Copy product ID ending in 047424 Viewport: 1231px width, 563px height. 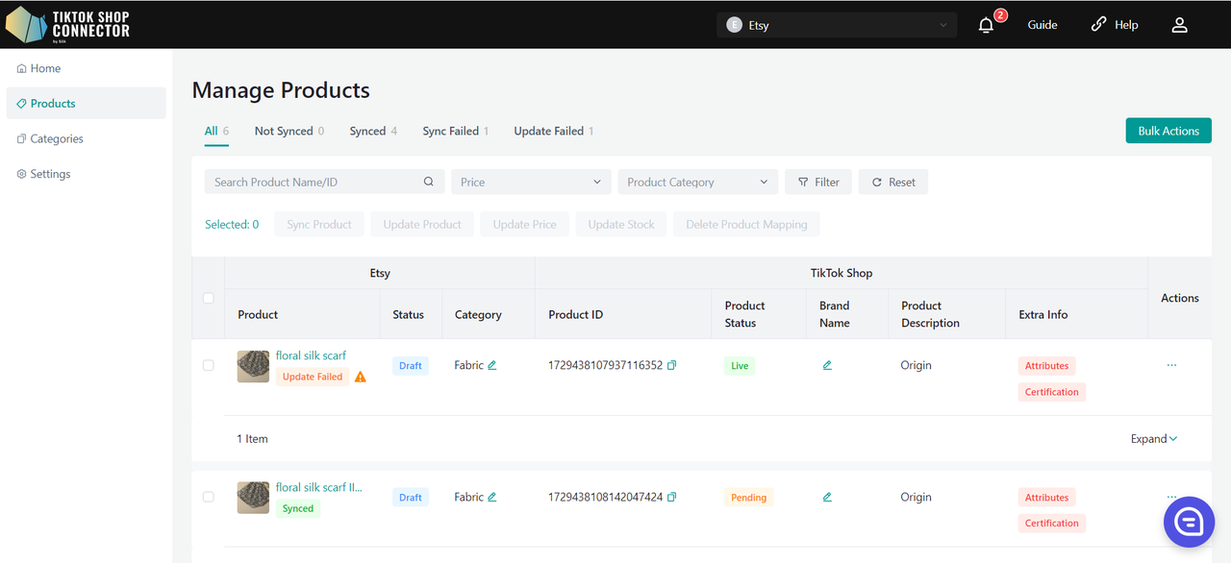point(671,497)
